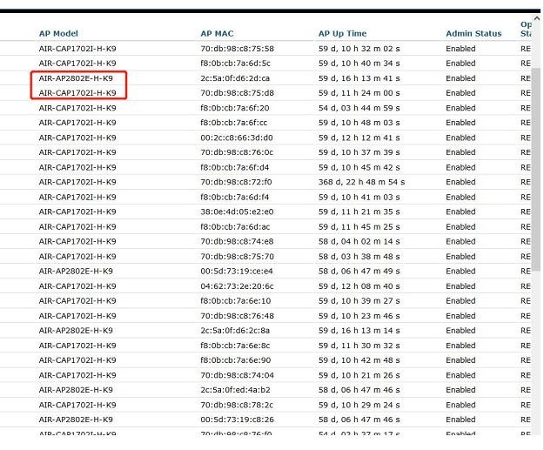The image size is (544, 450).
Task: Click up time 59 d, 12 h 08 m 40 s
Action: (x=359, y=286)
